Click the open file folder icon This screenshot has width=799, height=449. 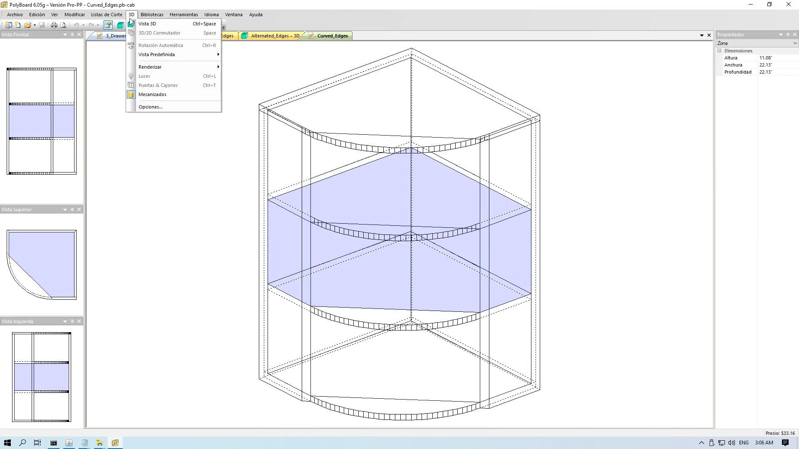pos(27,25)
